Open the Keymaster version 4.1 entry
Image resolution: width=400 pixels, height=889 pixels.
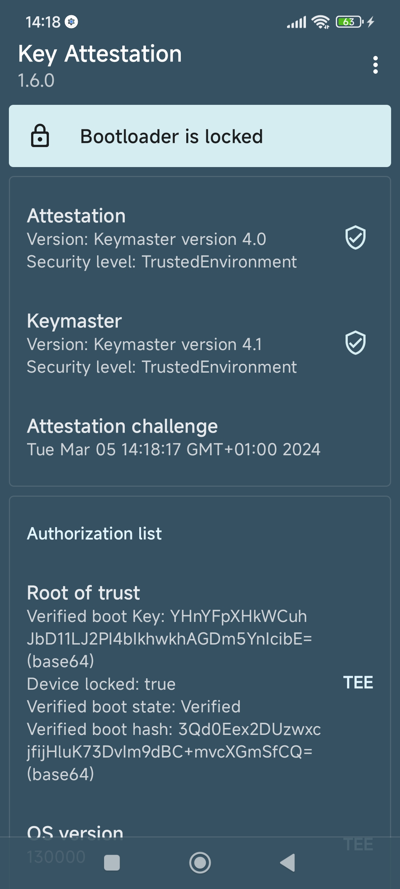tap(200, 343)
